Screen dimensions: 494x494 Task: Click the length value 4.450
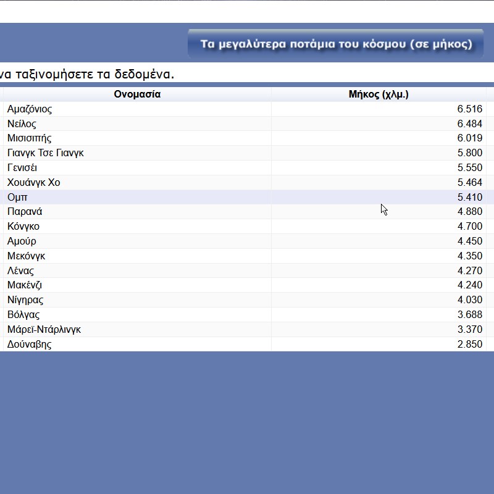tap(469, 241)
